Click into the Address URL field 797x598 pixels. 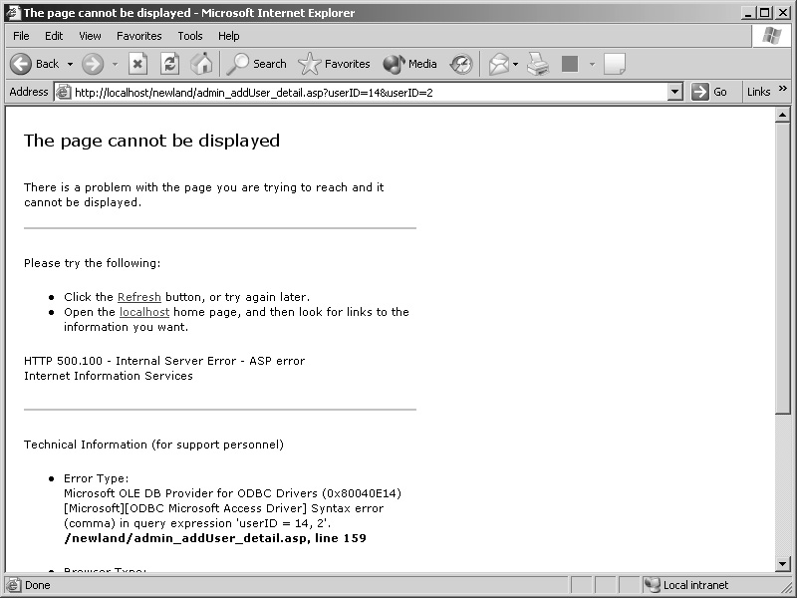pyautogui.click(x=369, y=92)
